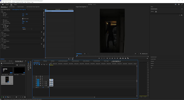
Task: Play the Program monitor
Action: tap(112, 58)
